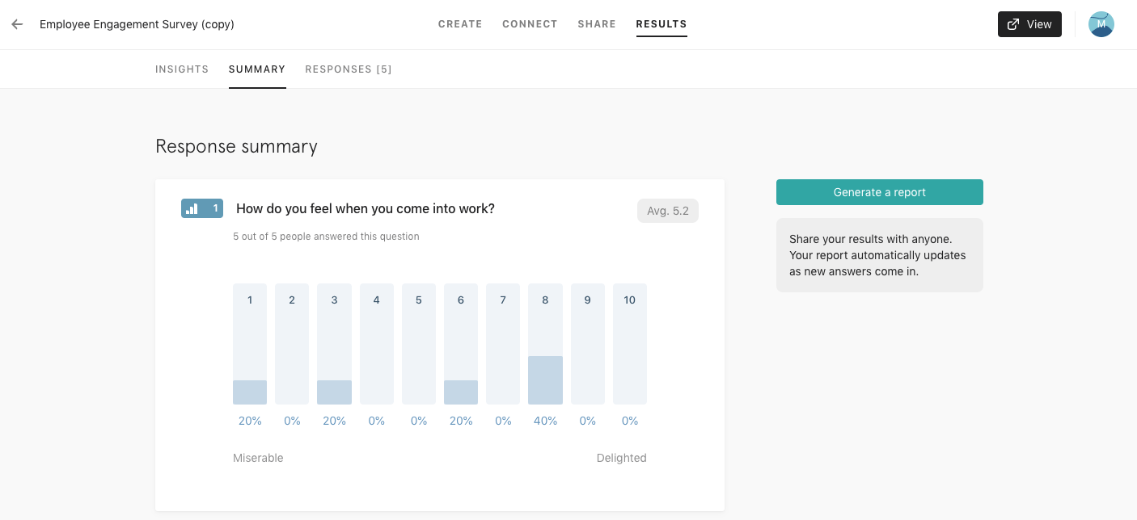Click the survey title Employee Engagement Survey
1137x520 pixels.
point(137,24)
